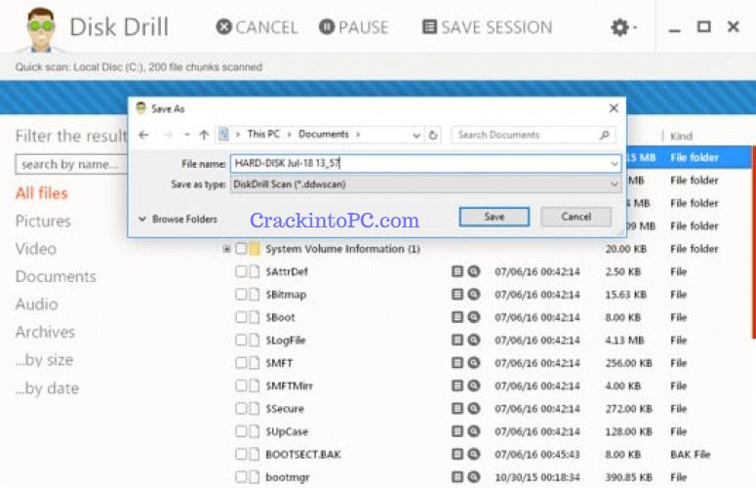This screenshot has height=488, width=756.
Task: Click the striped scan progress bar
Action: tap(378, 89)
